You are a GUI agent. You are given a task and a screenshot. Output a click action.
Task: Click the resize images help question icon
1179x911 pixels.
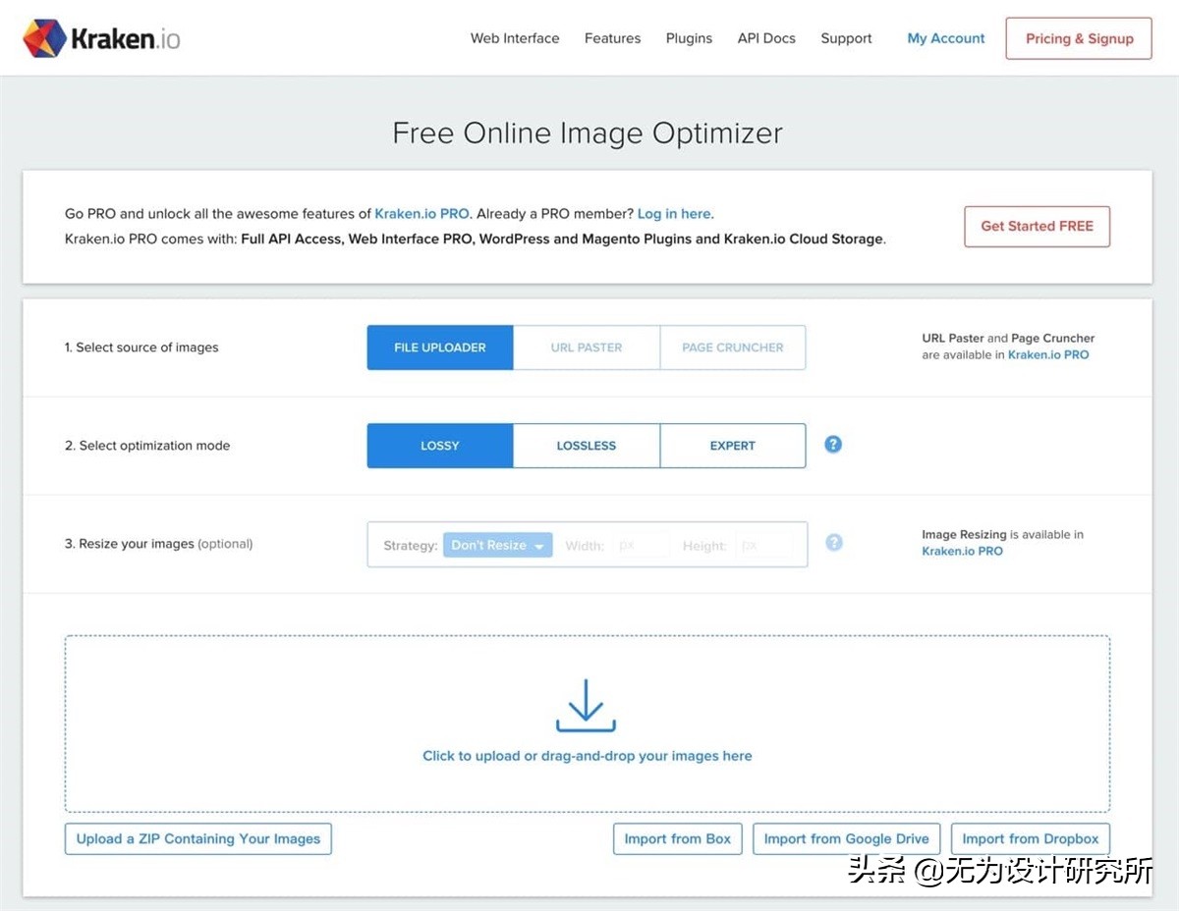(x=834, y=543)
